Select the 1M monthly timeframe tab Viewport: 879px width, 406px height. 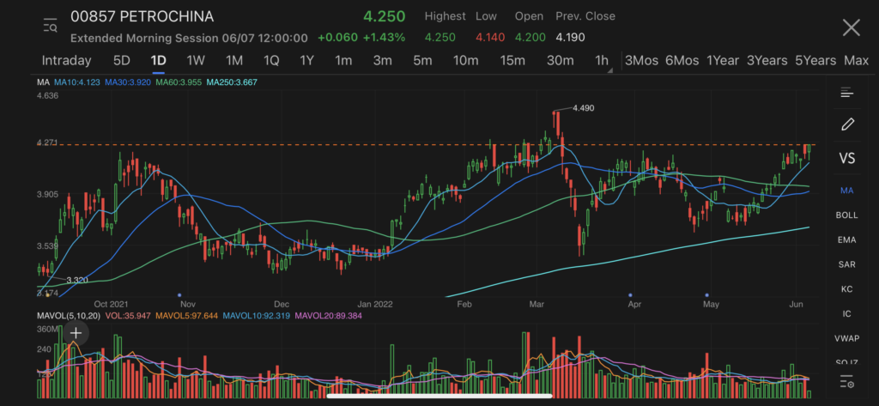point(233,61)
